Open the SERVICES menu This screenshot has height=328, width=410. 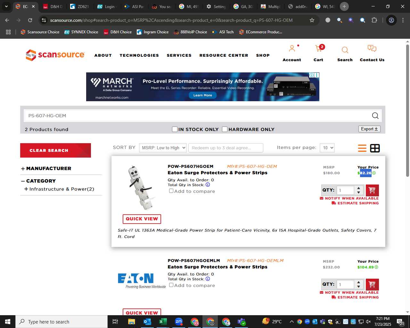[x=179, y=55]
